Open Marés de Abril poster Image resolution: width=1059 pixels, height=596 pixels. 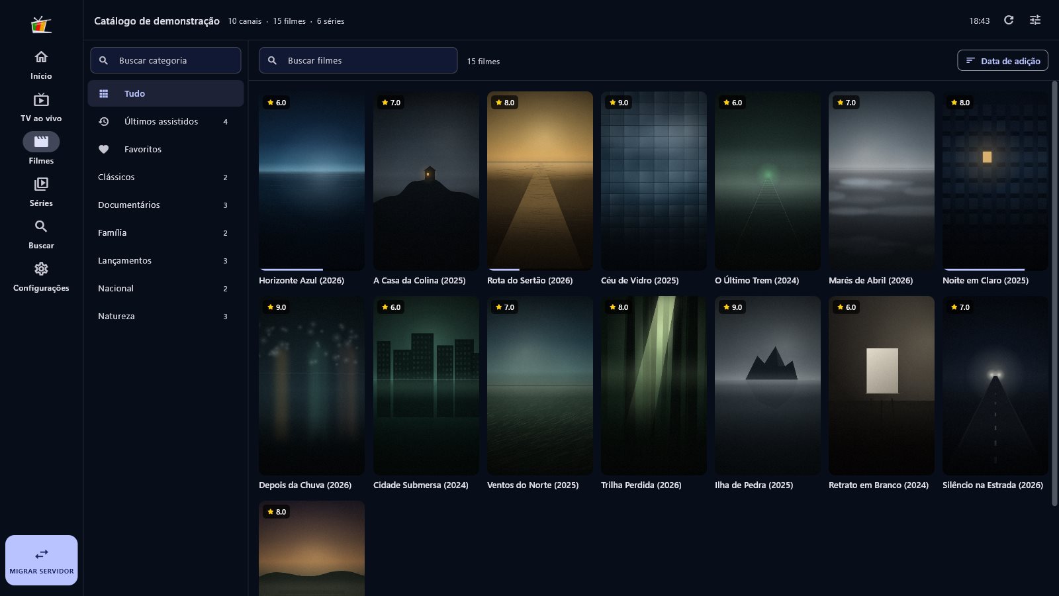[882, 181]
